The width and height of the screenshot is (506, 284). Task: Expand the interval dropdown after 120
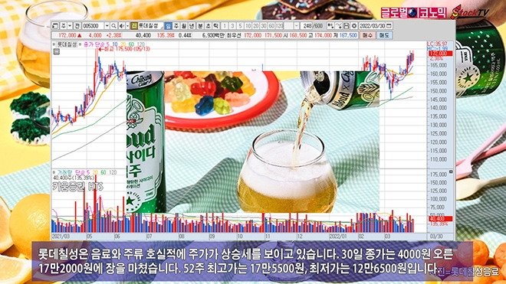297,26
